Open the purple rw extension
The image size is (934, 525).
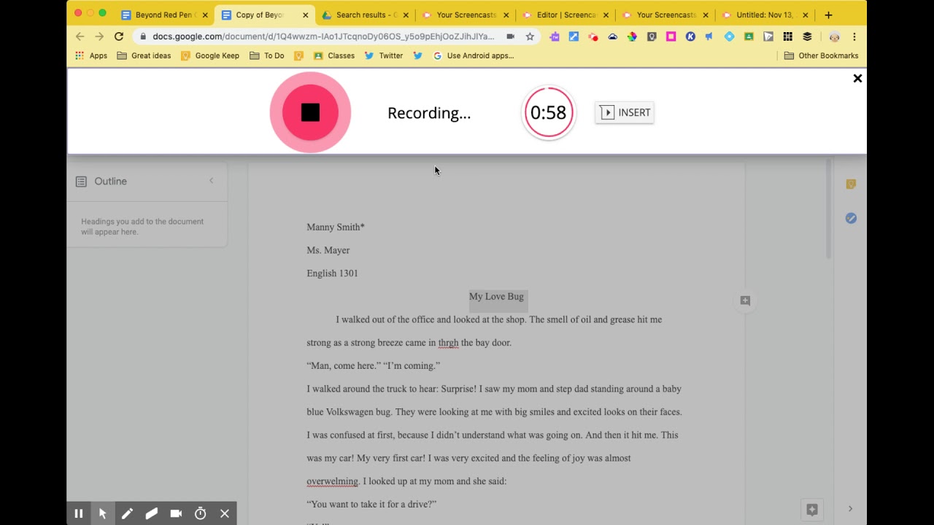(x=555, y=36)
